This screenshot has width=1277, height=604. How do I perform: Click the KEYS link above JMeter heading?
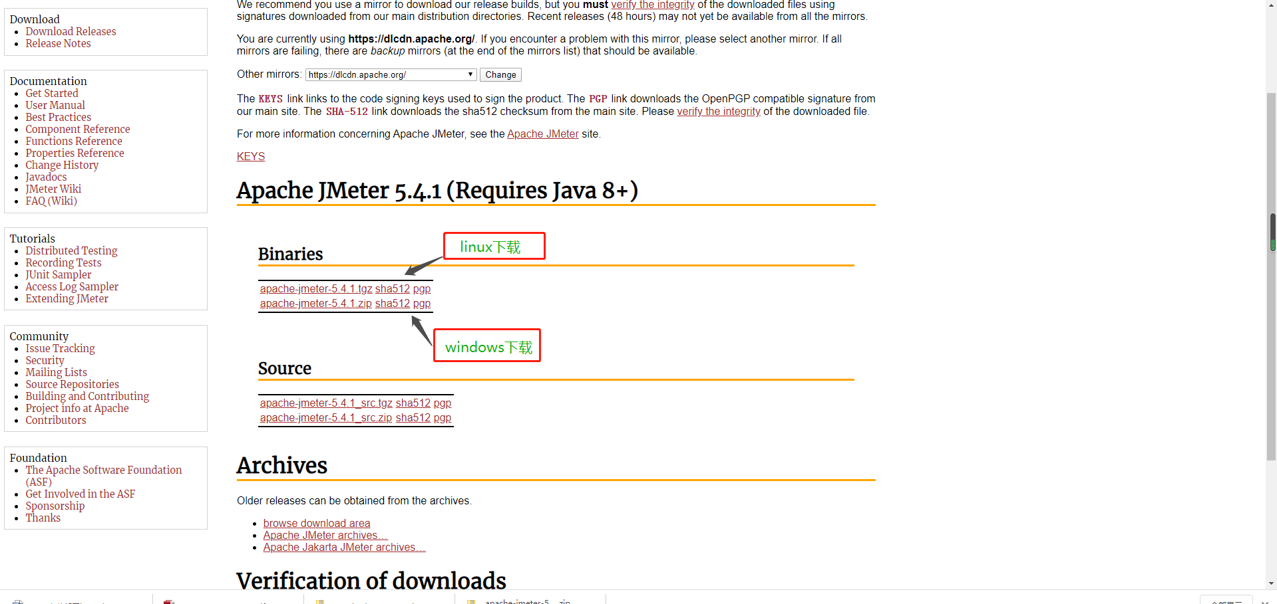tap(251, 156)
